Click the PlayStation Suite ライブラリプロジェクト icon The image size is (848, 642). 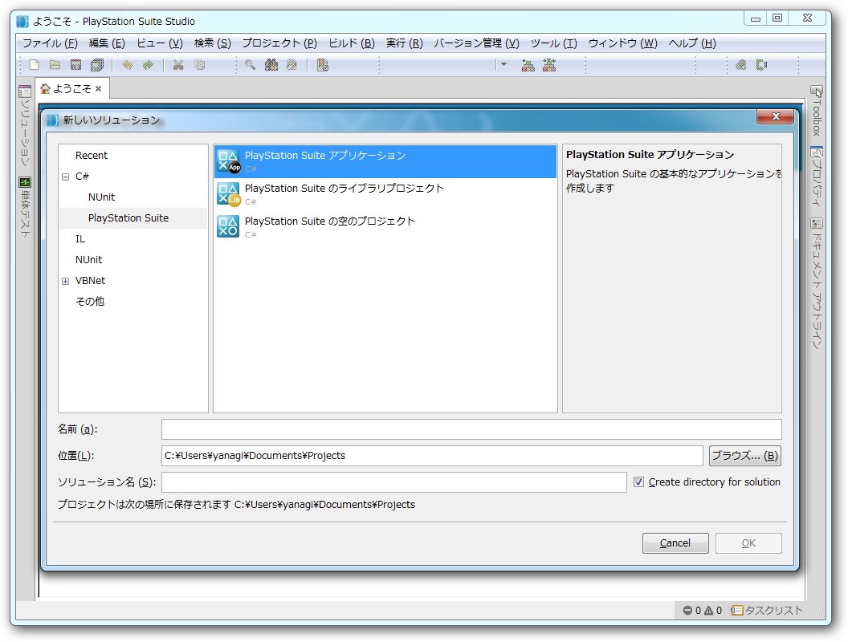(x=227, y=194)
